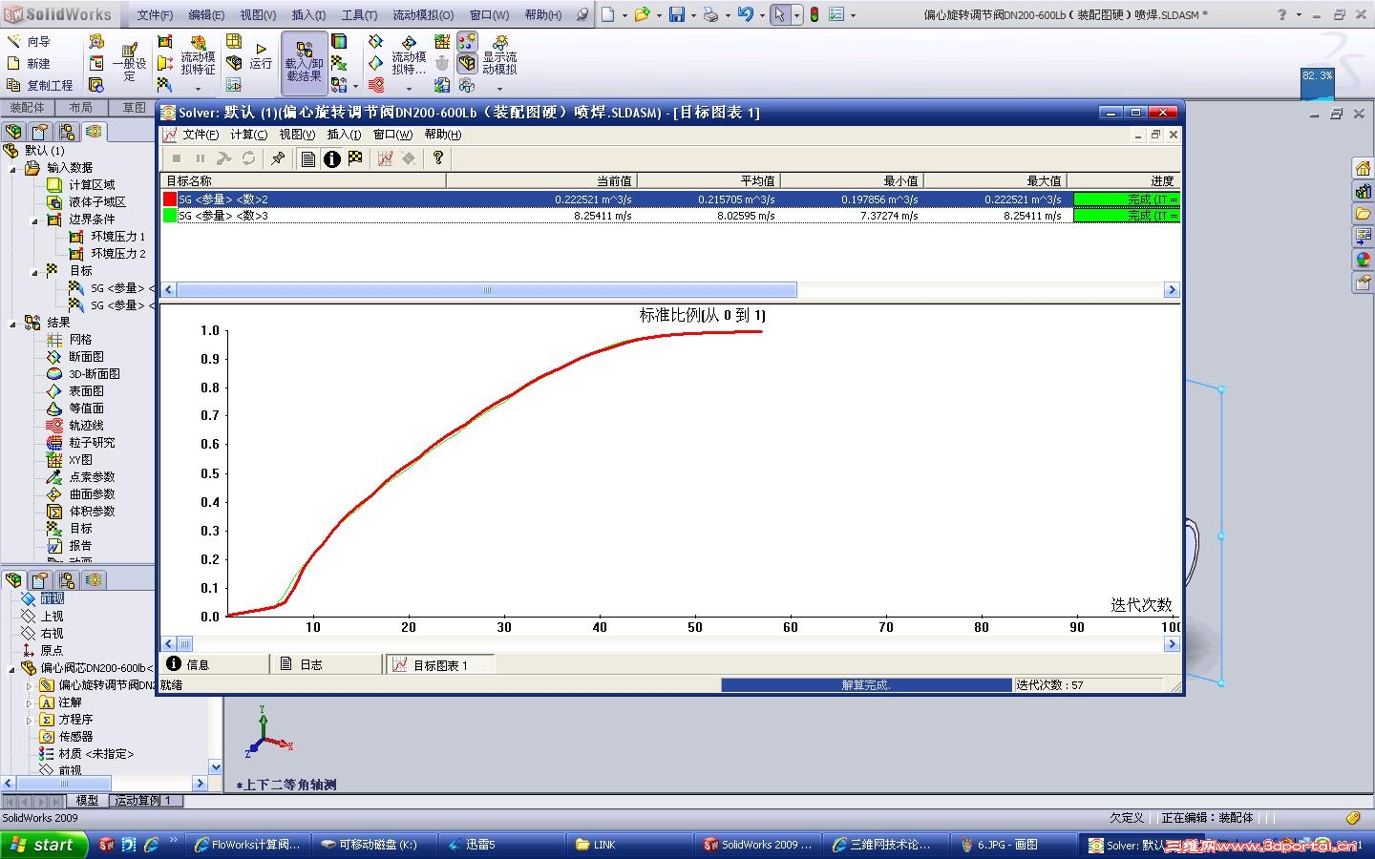The width and height of the screenshot is (1375, 859).
Task: Click the Solver pause button
Action: (x=201, y=158)
